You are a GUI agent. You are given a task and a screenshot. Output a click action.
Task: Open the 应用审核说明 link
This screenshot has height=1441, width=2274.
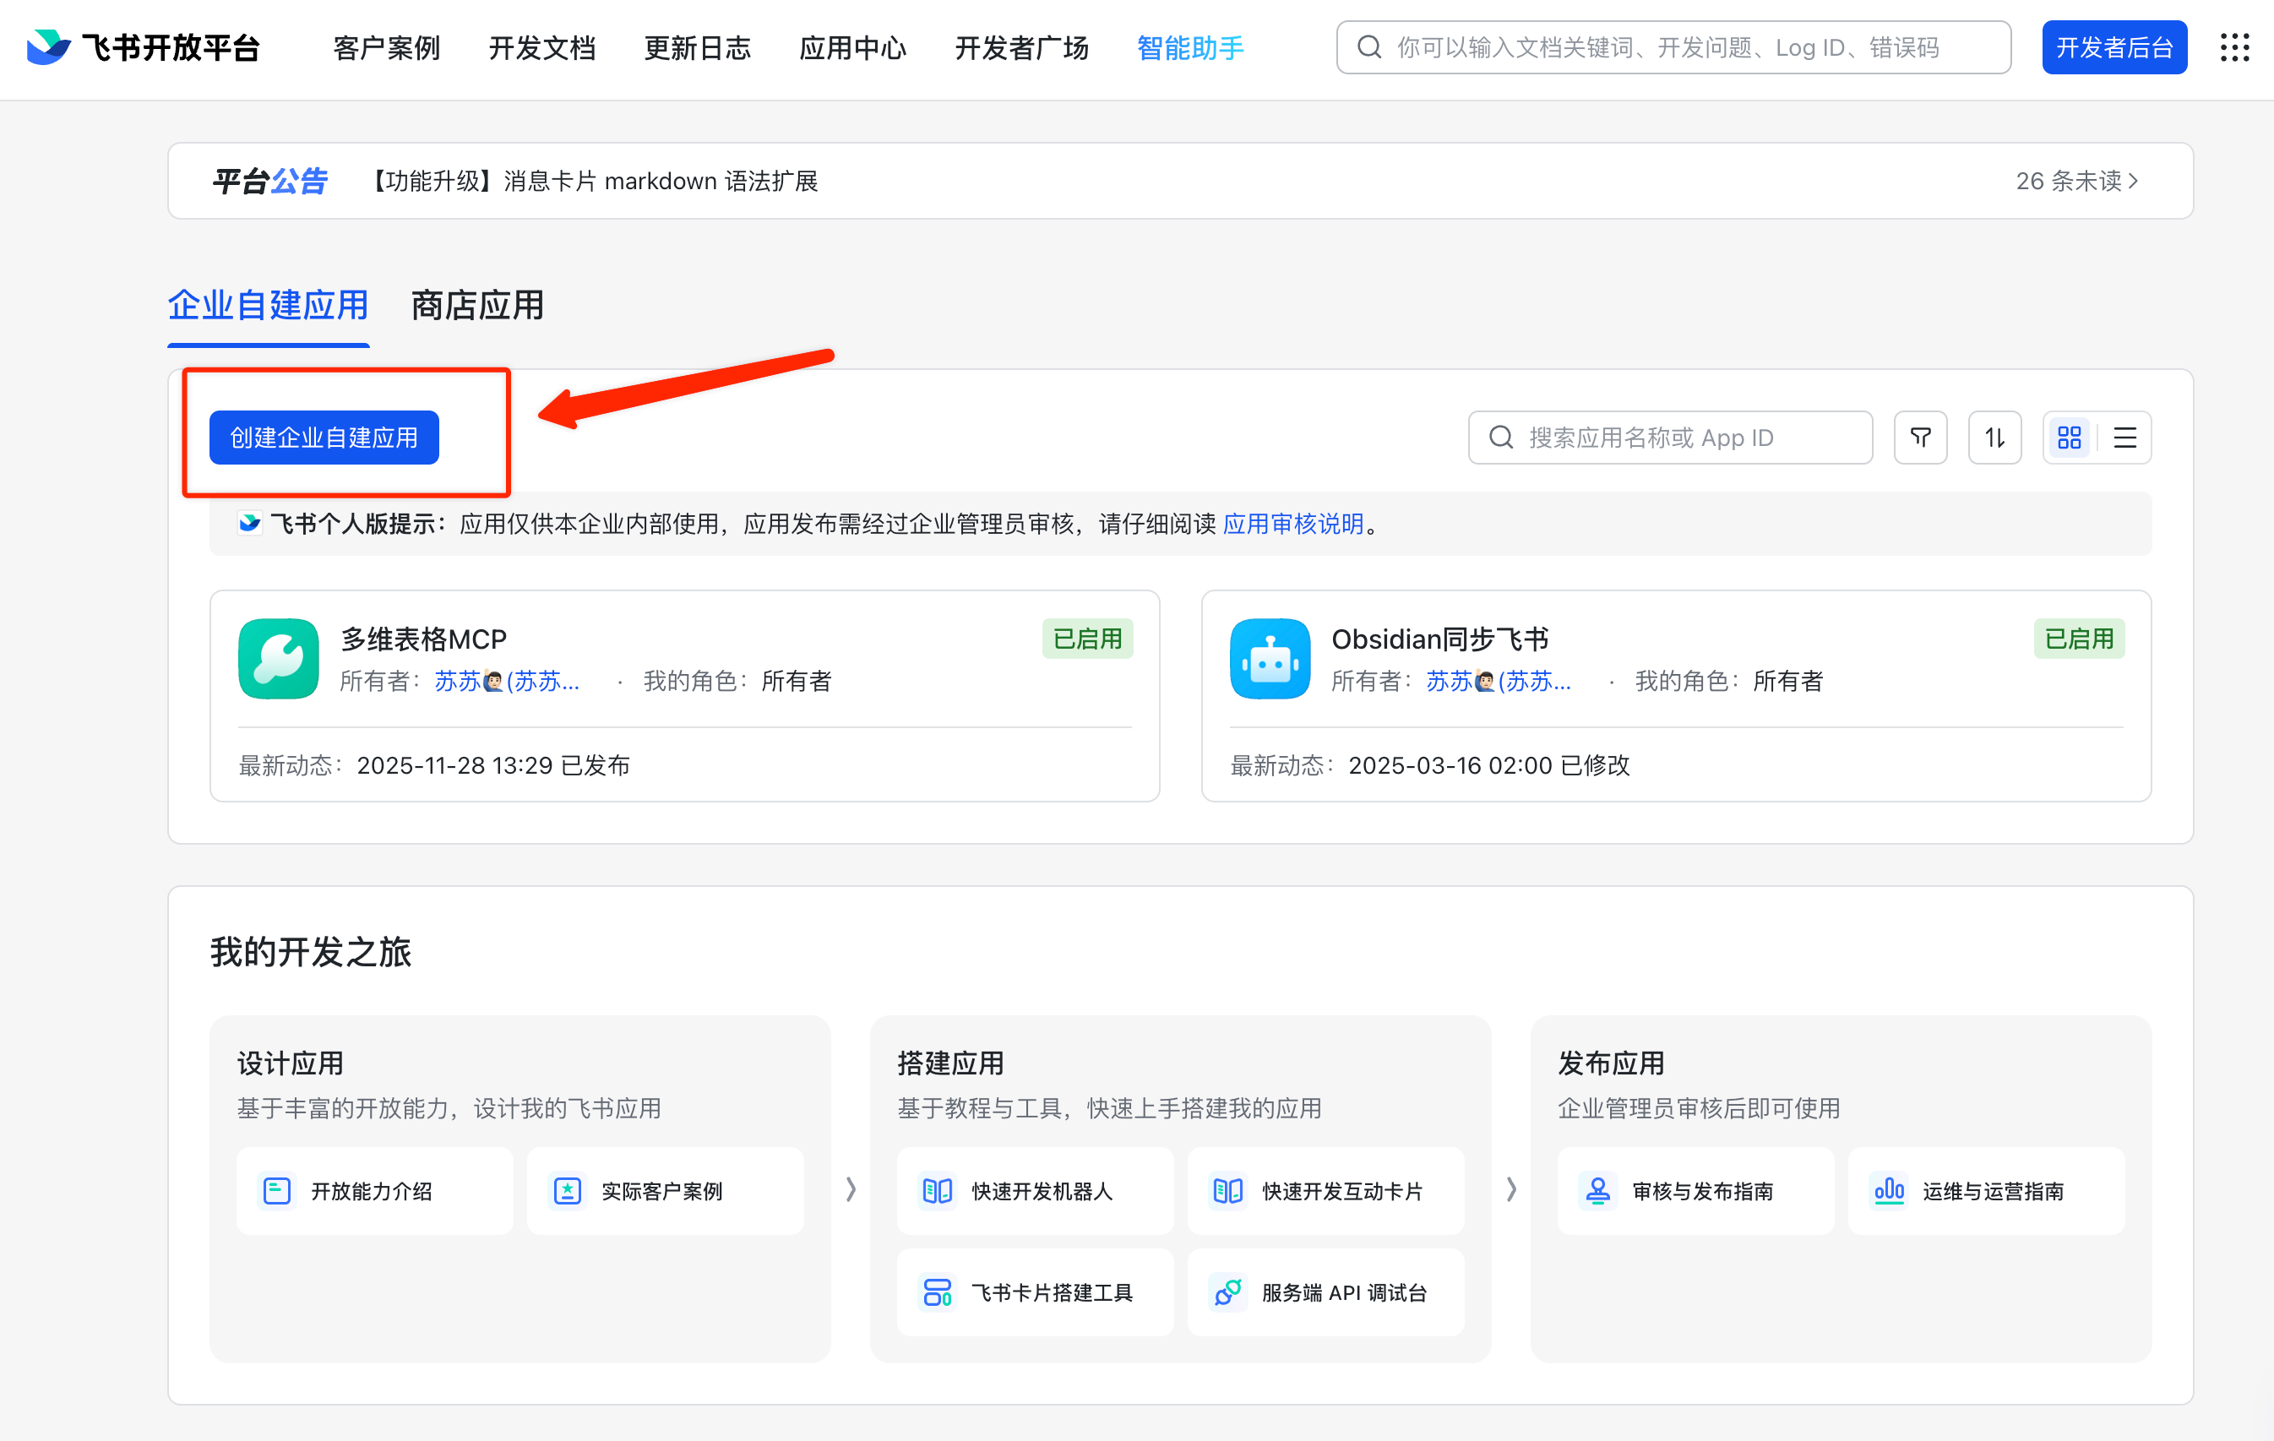click(x=1292, y=523)
